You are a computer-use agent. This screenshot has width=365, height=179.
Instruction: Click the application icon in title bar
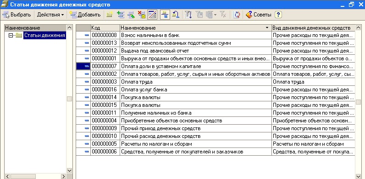tap(5, 4)
